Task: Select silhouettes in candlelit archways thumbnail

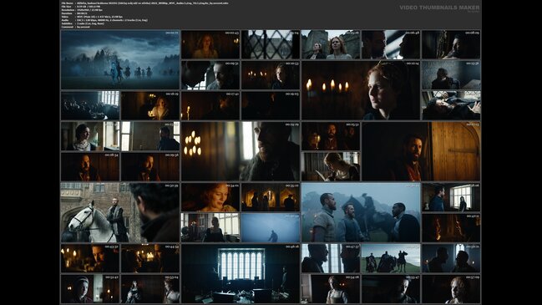Action: pos(271,197)
